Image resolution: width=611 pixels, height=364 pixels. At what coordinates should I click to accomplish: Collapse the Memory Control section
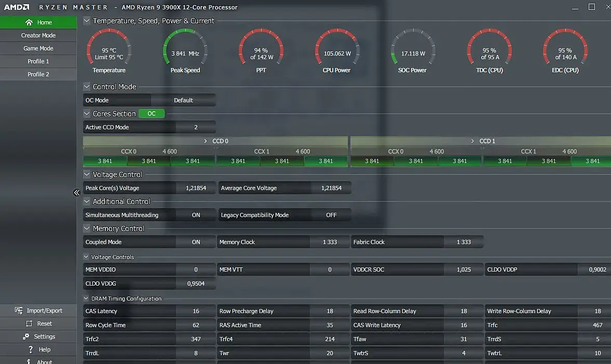pyautogui.click(x=87, y=228)
